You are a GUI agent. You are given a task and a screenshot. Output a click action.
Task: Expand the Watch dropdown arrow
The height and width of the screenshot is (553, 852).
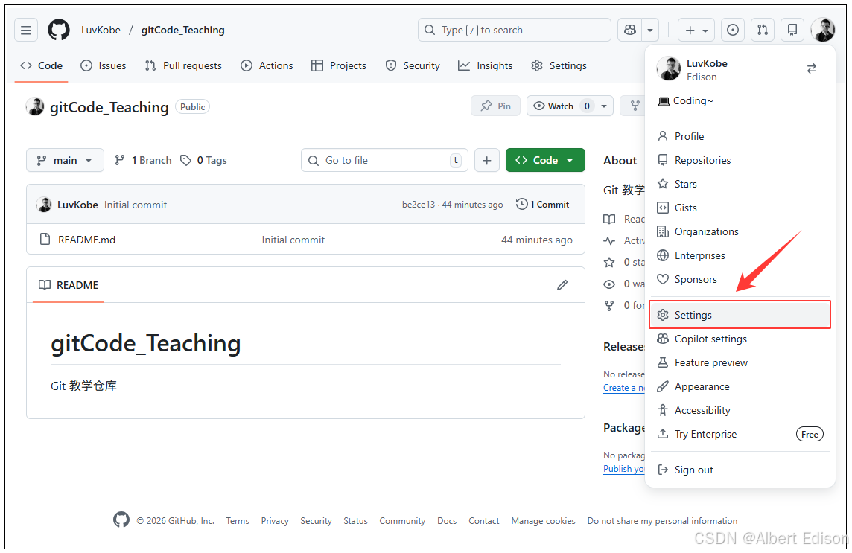(604, 106)
